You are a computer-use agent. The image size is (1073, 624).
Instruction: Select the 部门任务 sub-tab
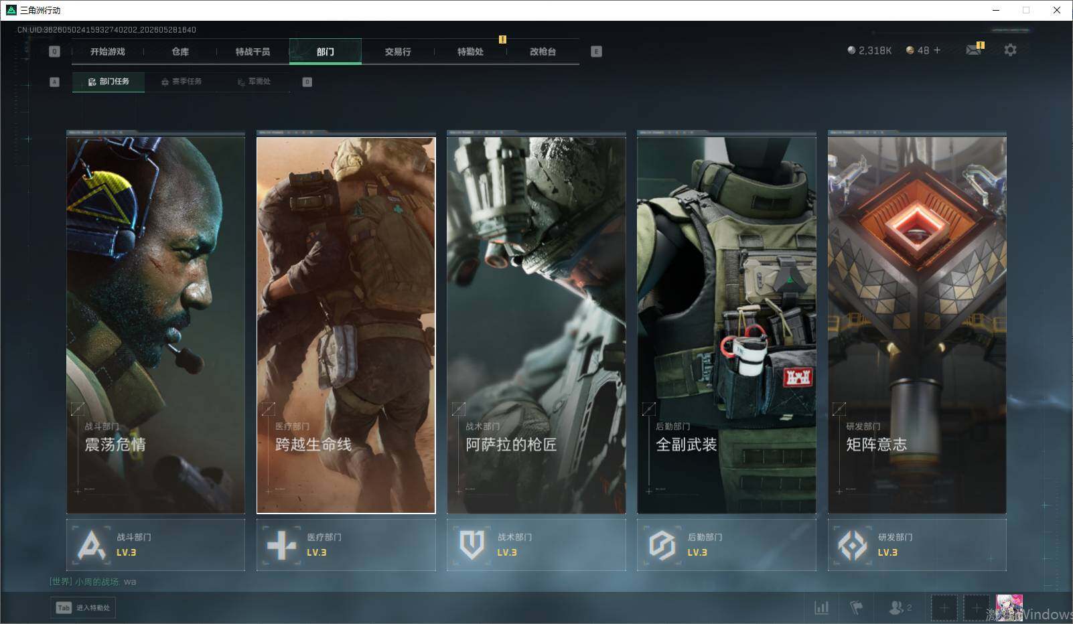point(109,82)
